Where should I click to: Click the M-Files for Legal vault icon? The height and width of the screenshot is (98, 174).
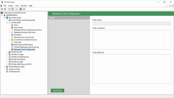click(x=10, y=54)
